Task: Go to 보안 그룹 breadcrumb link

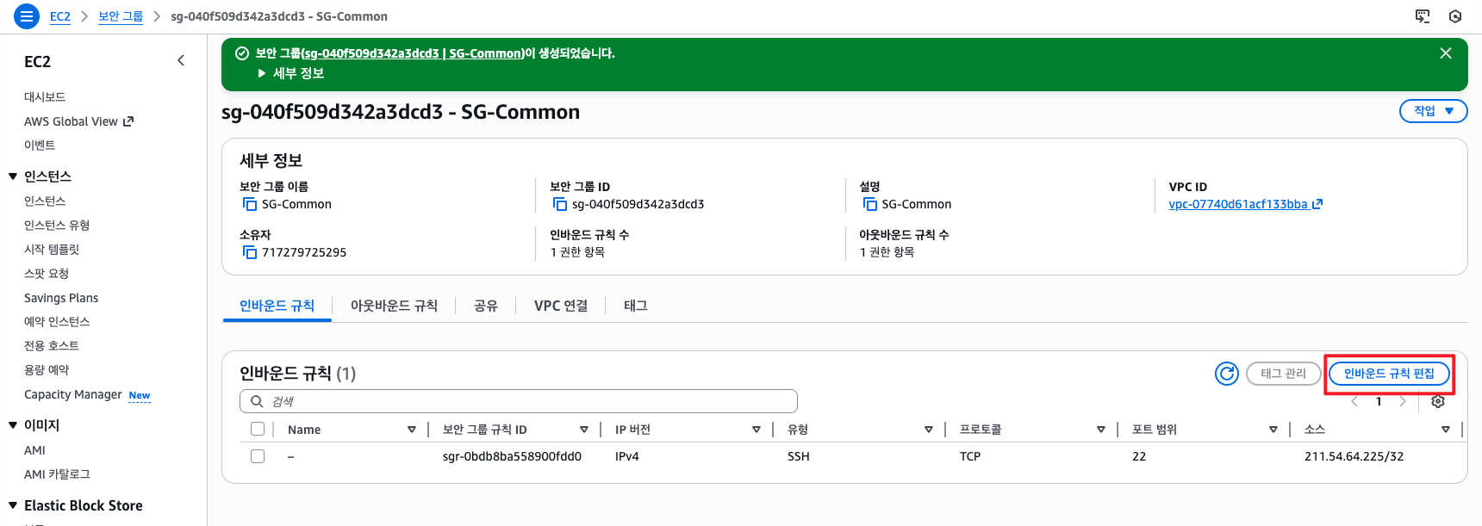Action: click(x=121, y=16)
